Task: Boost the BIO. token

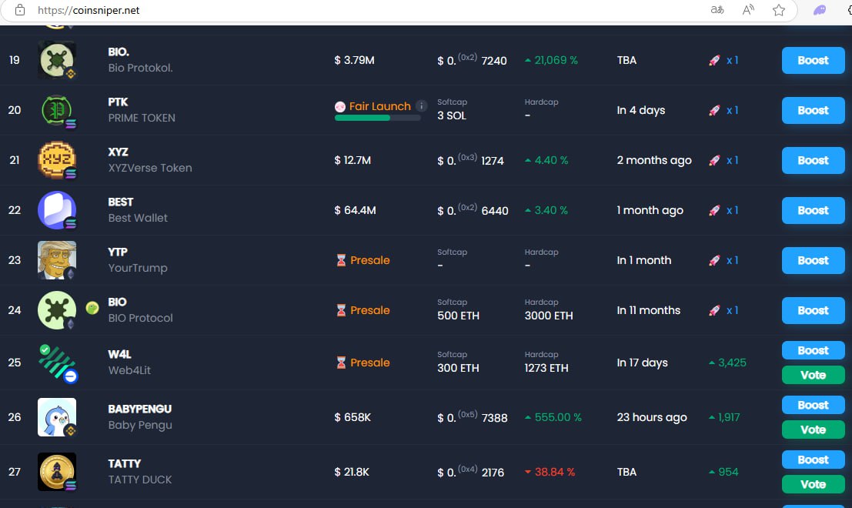Action: [813, 60]
